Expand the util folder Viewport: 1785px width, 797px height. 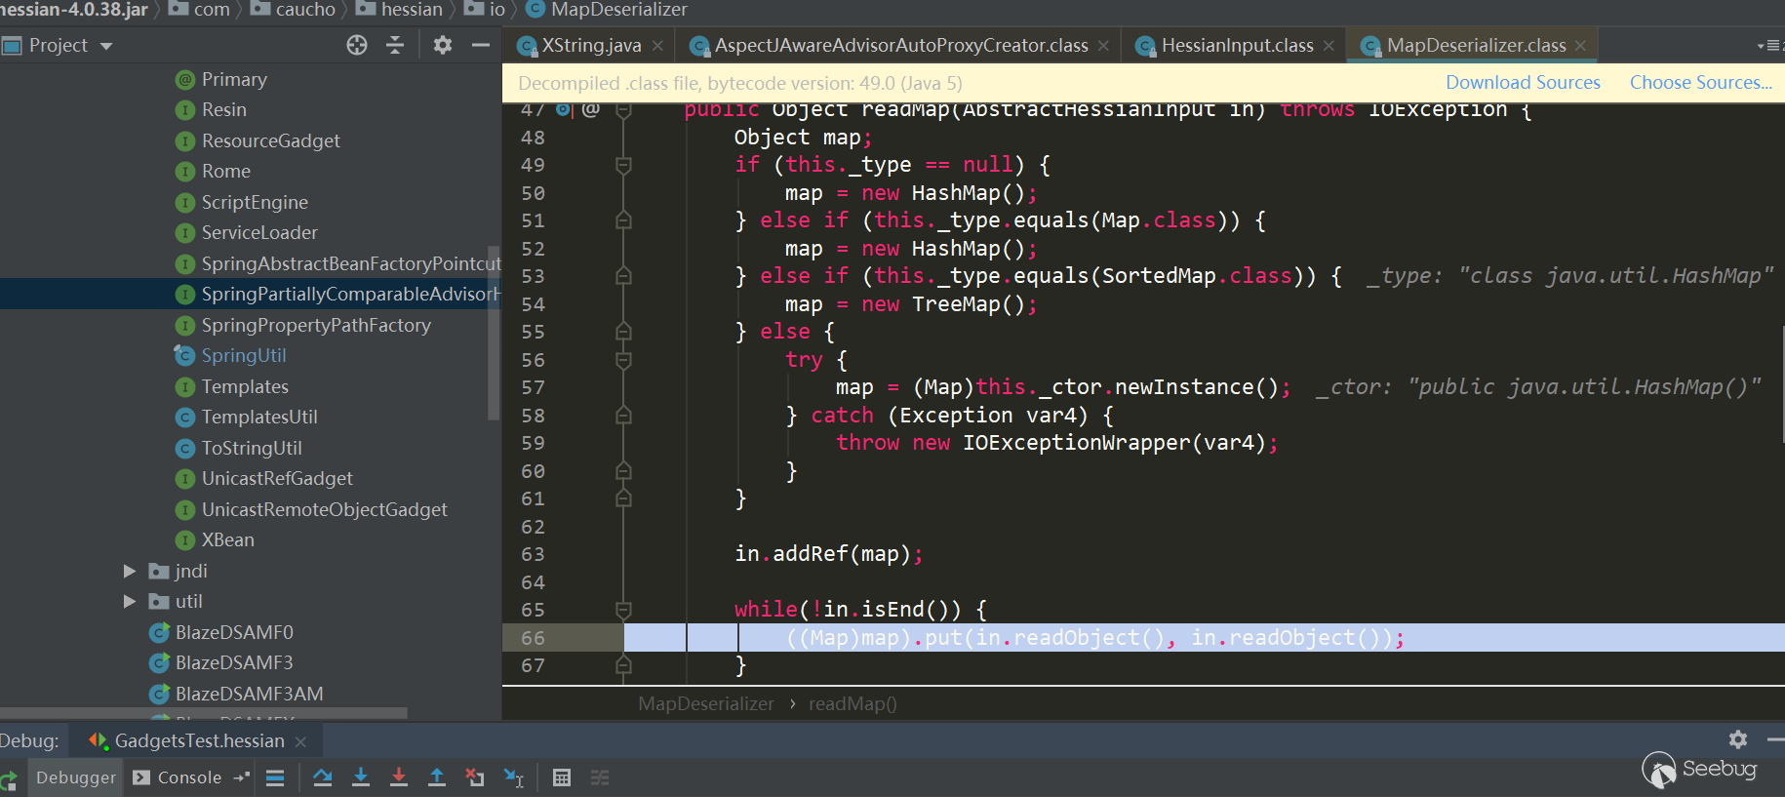click(x=130, y=602)
